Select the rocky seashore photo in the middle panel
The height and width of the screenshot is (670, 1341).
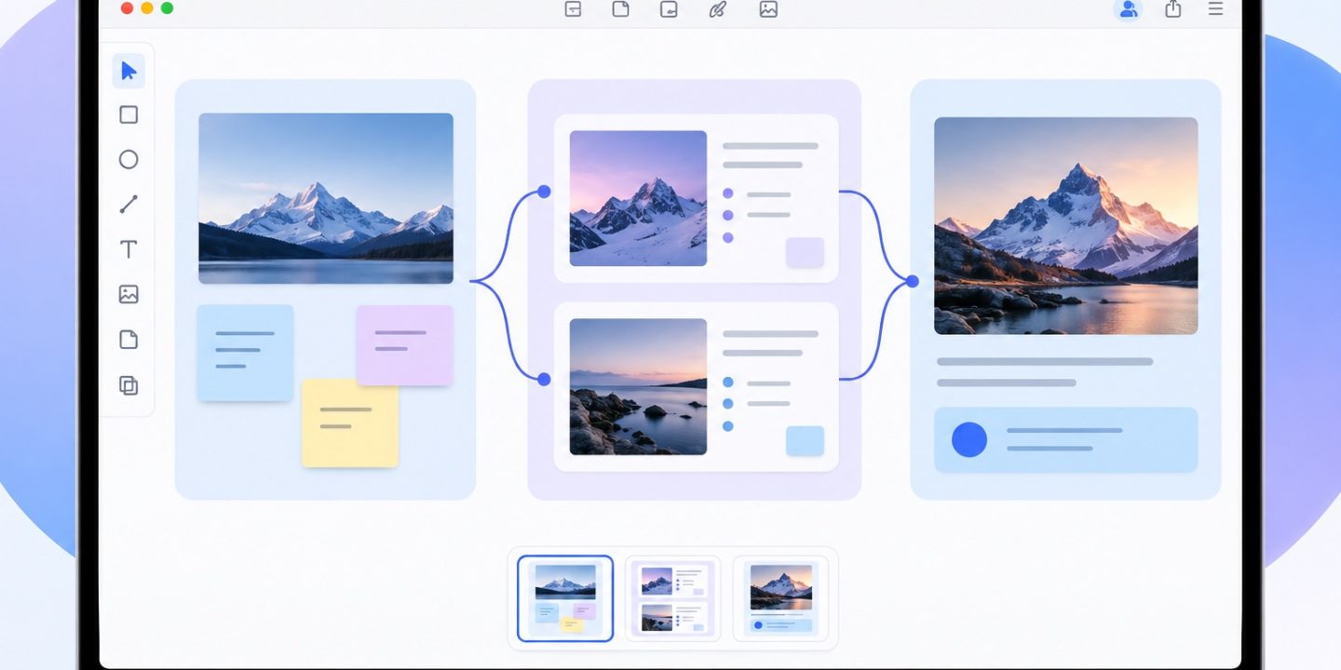(x=638, y=386)
